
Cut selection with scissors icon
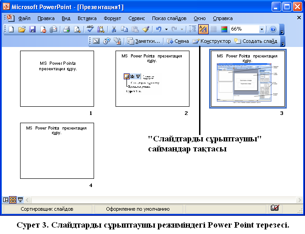[114, 29]
